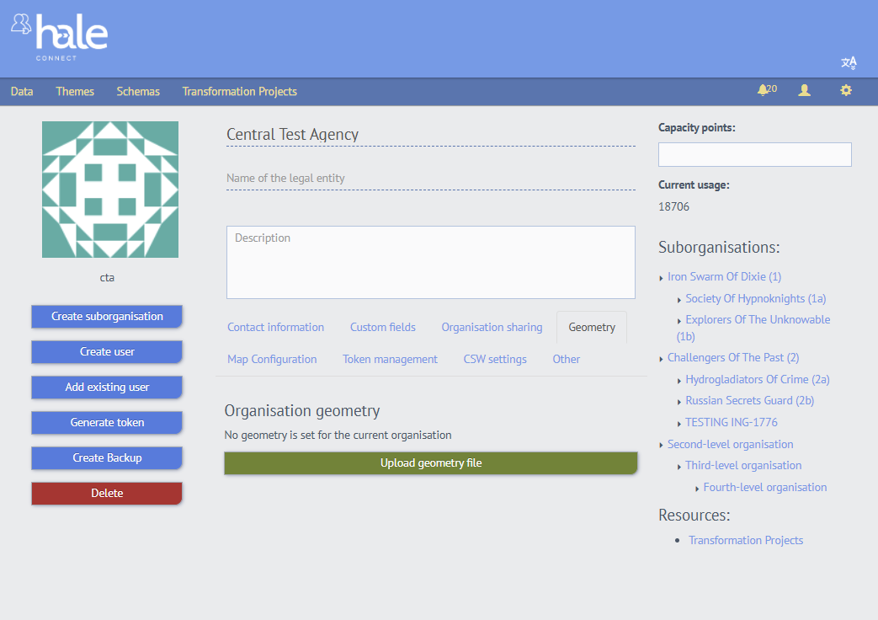The width and height of the screenshot is (878, 620).
Task: Click into the Description text area
Action: pyautogui.click(x=430, y=263)
